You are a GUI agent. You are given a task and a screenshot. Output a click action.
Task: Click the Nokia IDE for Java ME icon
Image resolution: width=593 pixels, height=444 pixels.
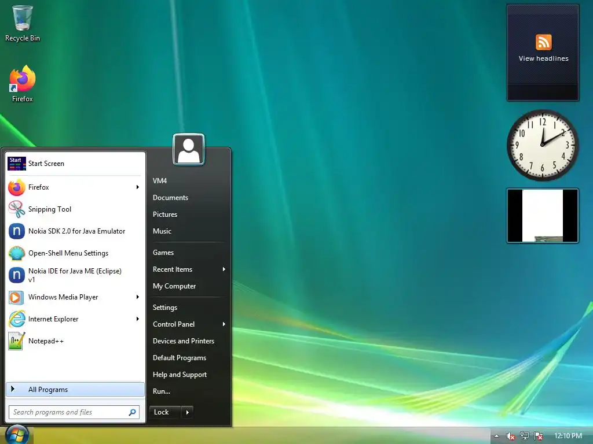point(17,275)
